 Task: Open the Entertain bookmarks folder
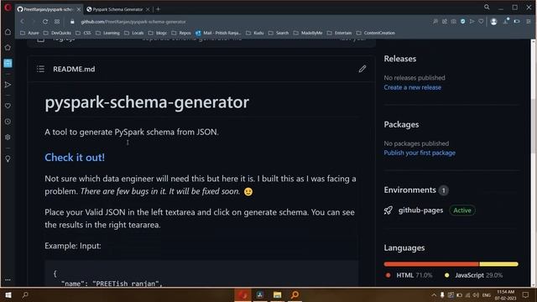click(339, 33)
